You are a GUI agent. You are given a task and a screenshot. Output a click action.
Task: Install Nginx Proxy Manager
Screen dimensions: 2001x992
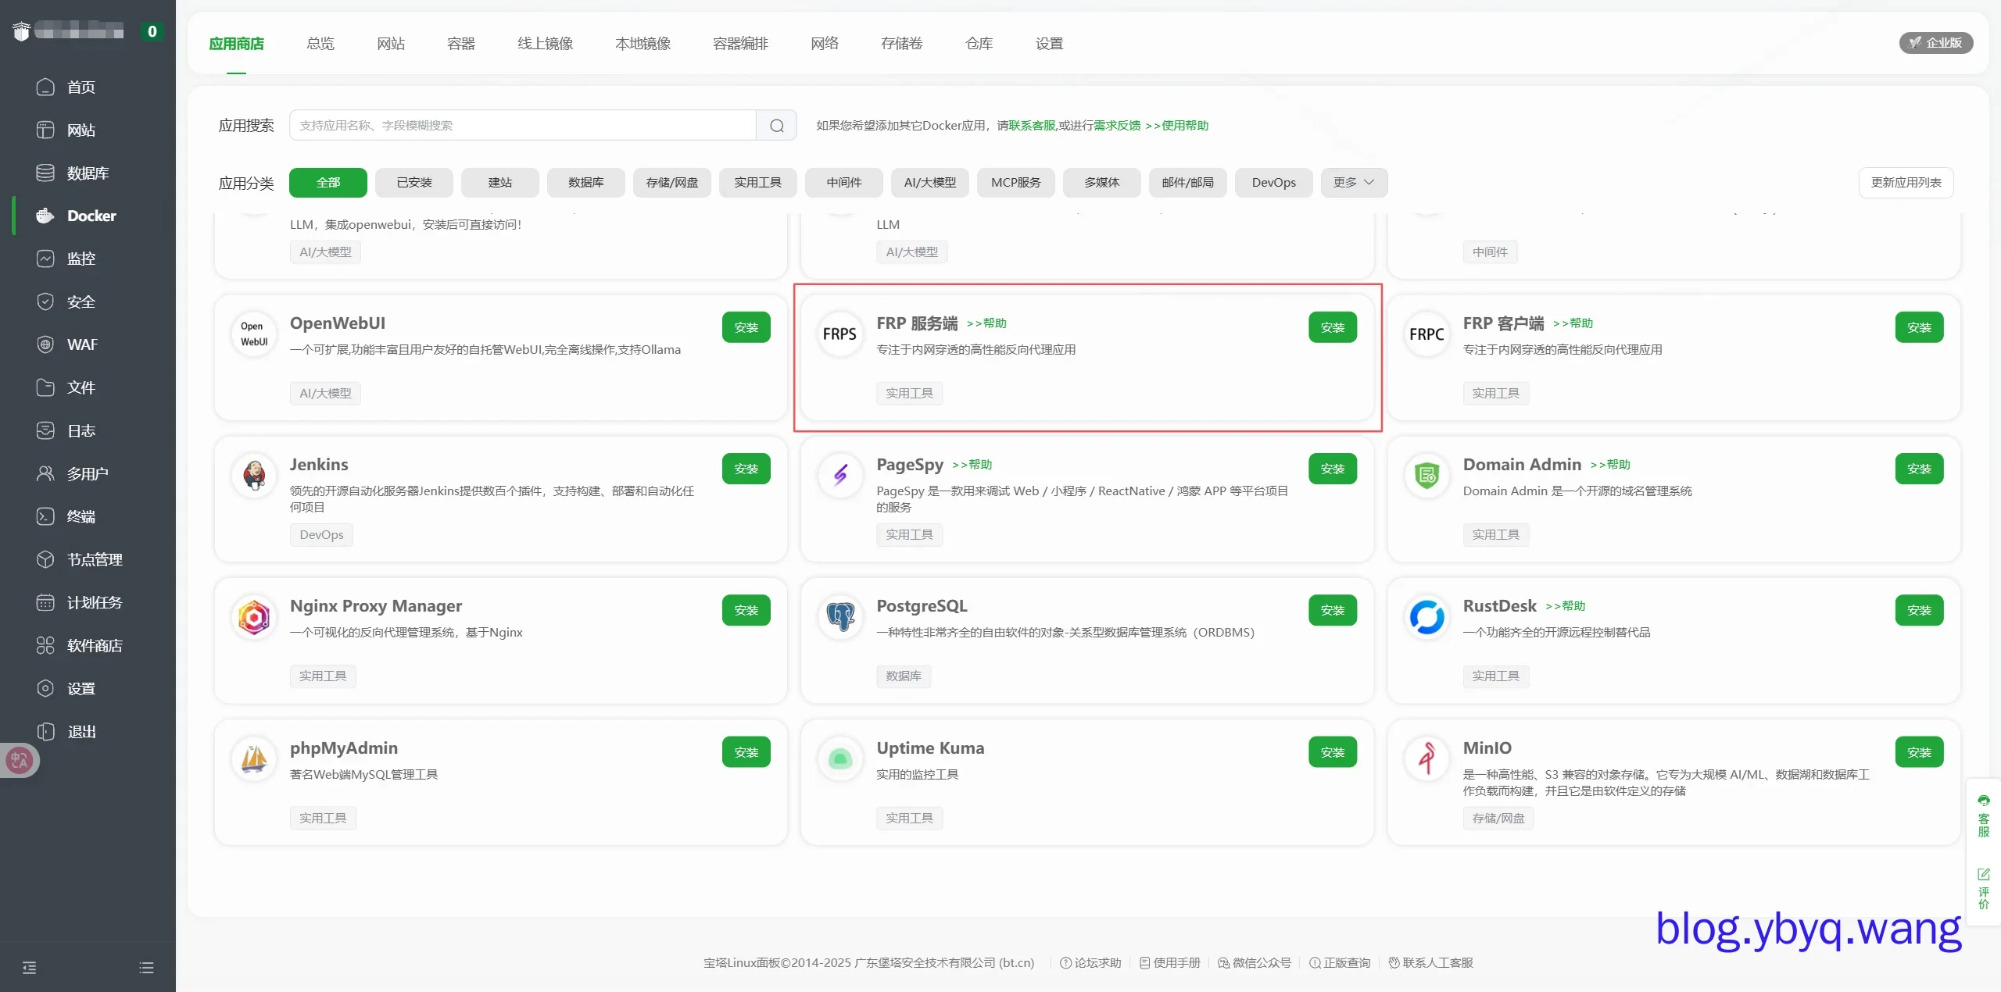746,610
